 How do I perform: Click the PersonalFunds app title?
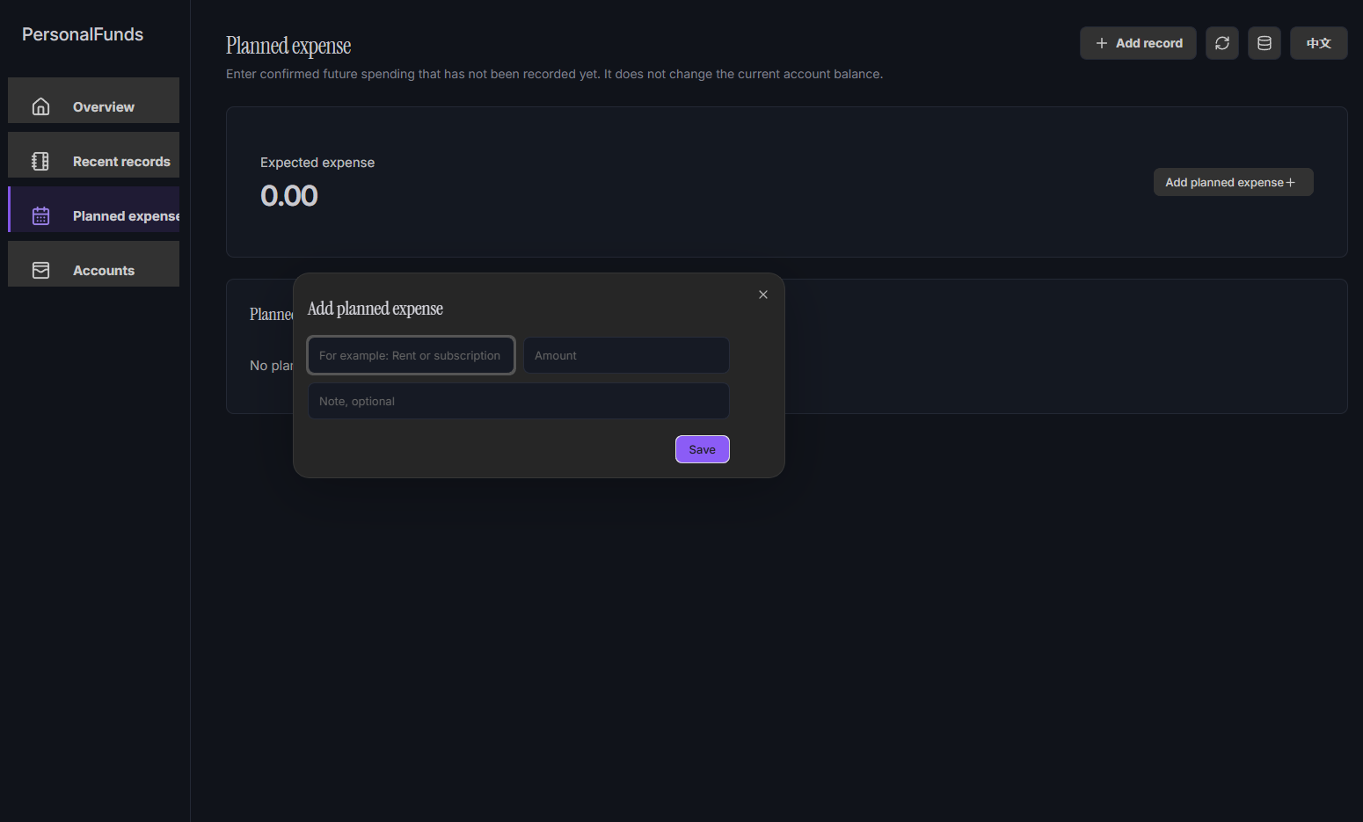(x=83, y=34)
